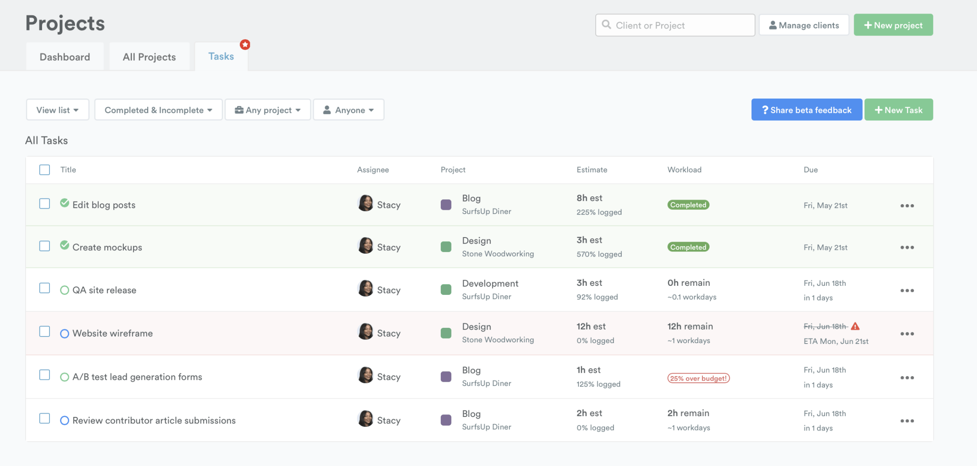
Task: Mark QA site release task complete circle
Action: coord(64,290)
